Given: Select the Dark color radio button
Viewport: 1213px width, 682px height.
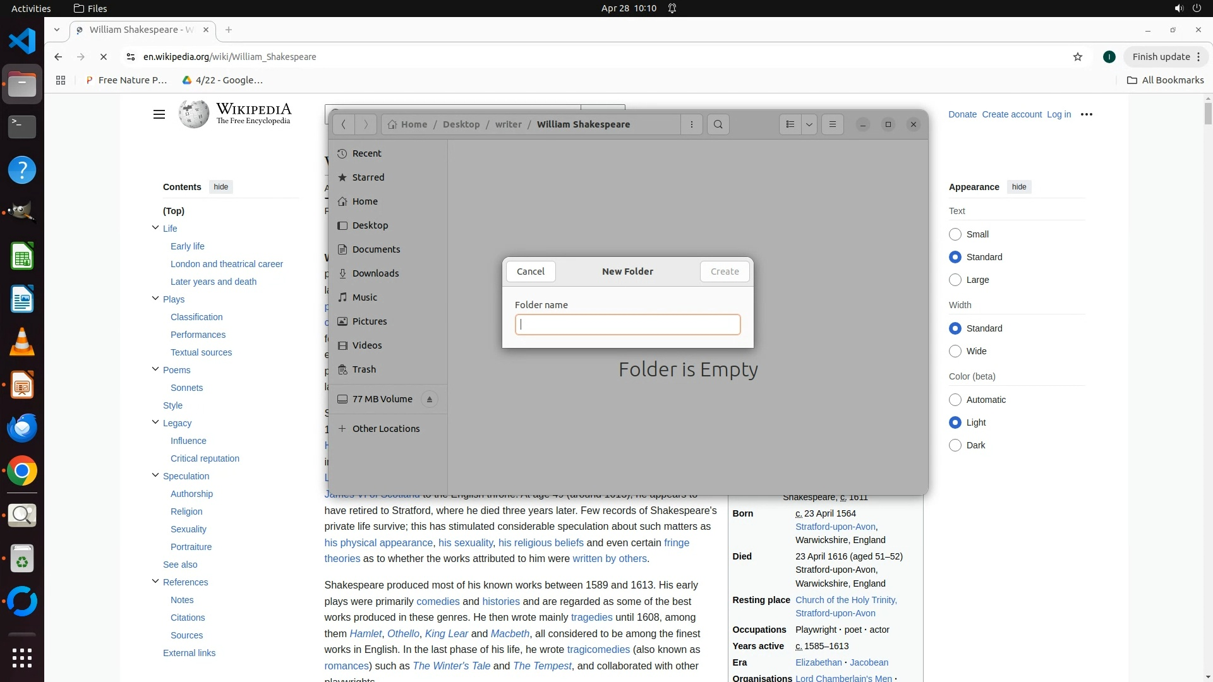Looking at the screenshot, I should (x=955, y=445).
